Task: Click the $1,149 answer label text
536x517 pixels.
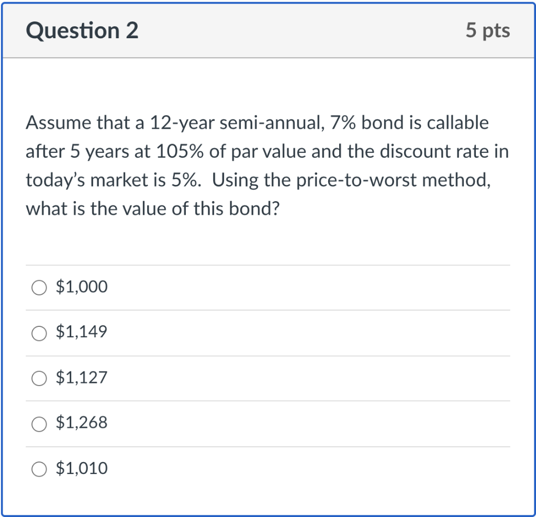Action: pos(81,332)
